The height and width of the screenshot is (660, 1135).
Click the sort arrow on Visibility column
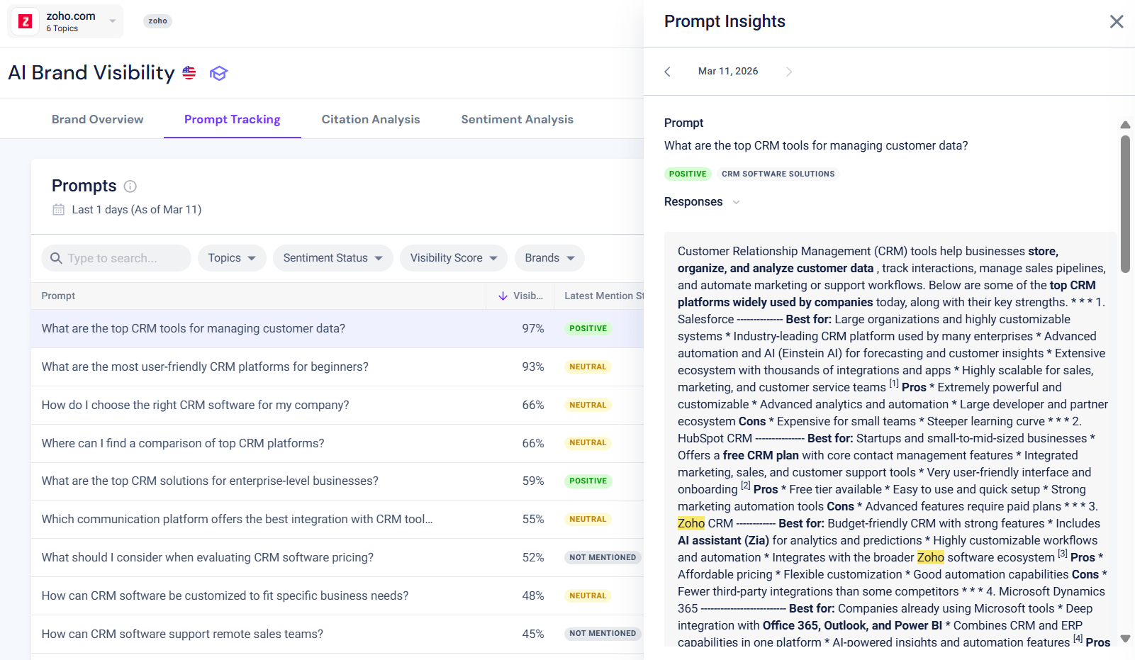503,296
